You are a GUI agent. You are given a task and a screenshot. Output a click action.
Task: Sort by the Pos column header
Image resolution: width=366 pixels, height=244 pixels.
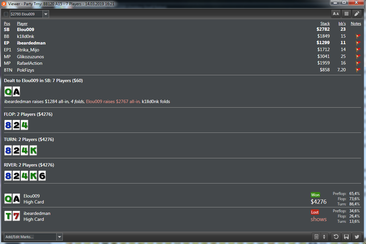7,24
